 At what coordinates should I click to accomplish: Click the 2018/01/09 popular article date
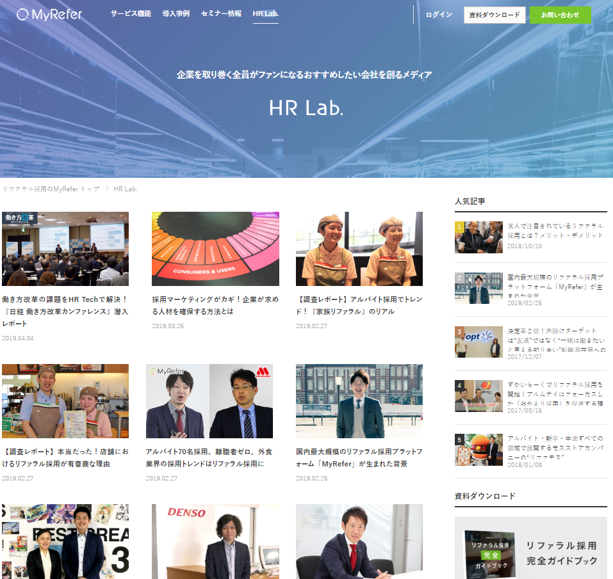pos(525,464)
